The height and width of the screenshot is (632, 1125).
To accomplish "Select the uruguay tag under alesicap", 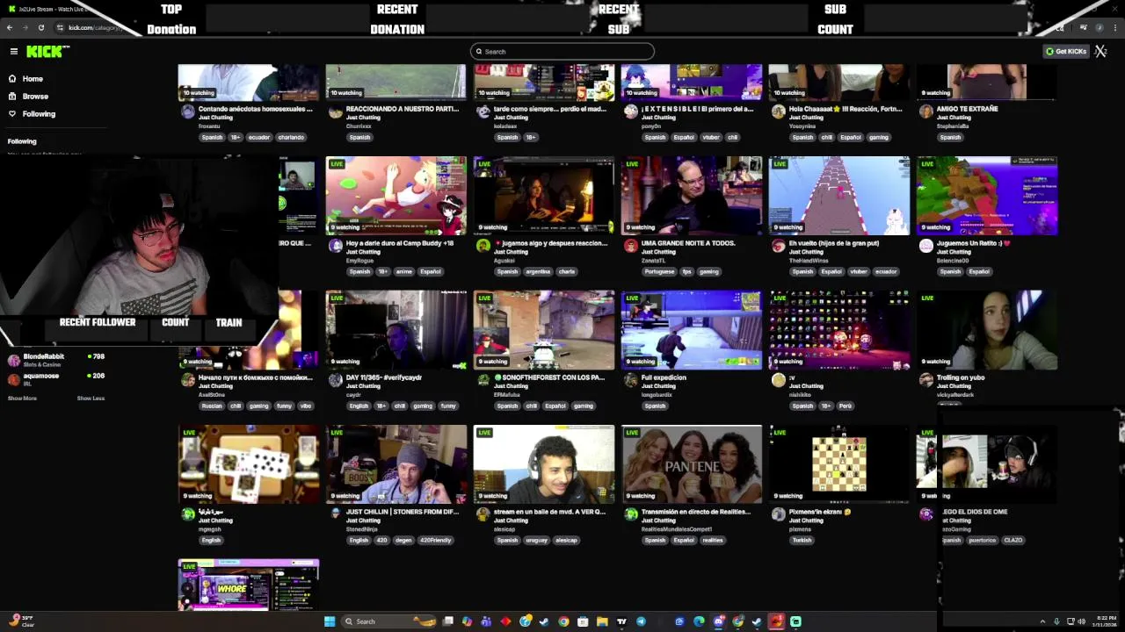I will click(x=537, y=541).
